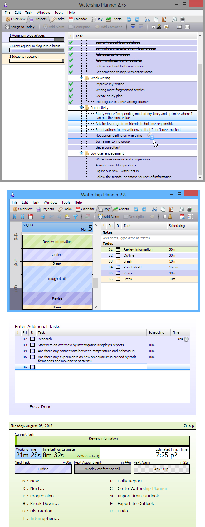The width and height of the screenshot is (205, 527).
Task: Toggle checkmark for Improve my writing task
Action: [71, 84]
